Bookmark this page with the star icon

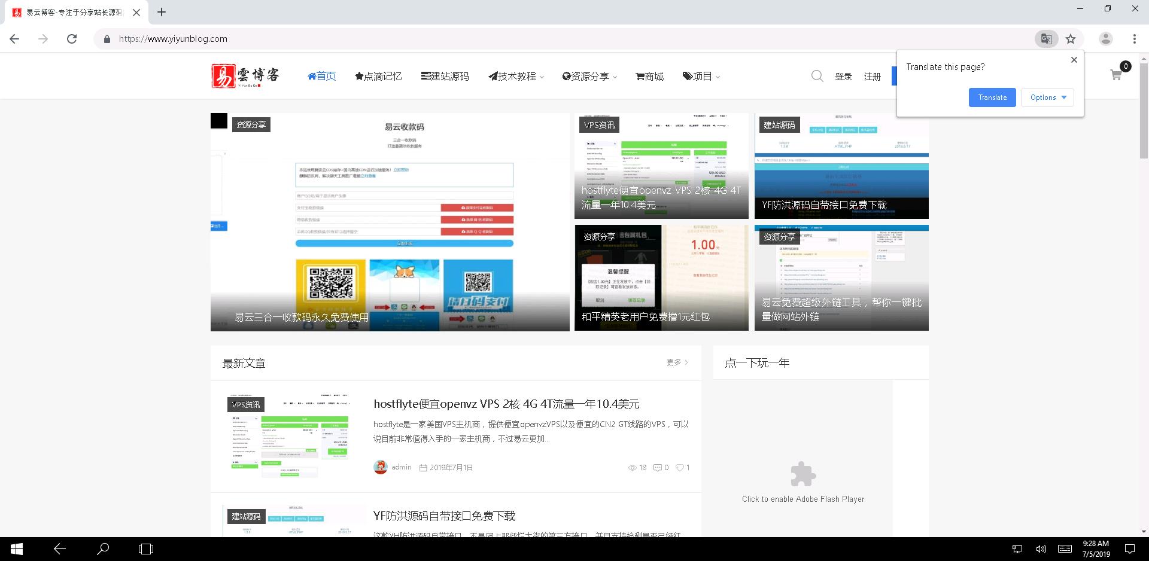click(1071, 39)
